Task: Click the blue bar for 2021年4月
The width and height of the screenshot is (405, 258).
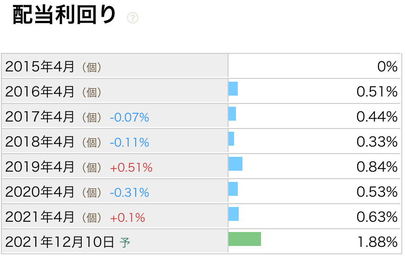Action: (x=234, y=214)
